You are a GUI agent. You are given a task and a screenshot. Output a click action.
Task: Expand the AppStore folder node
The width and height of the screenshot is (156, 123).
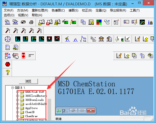pos(17,108)
